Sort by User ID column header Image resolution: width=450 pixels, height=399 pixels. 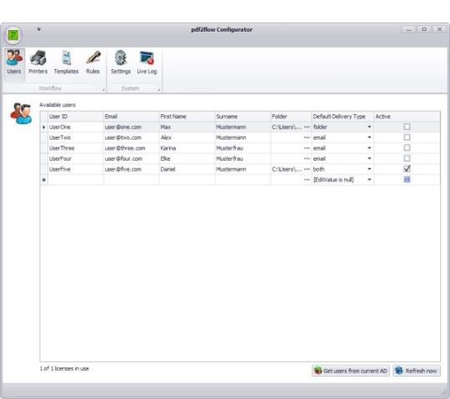point(75,117)
